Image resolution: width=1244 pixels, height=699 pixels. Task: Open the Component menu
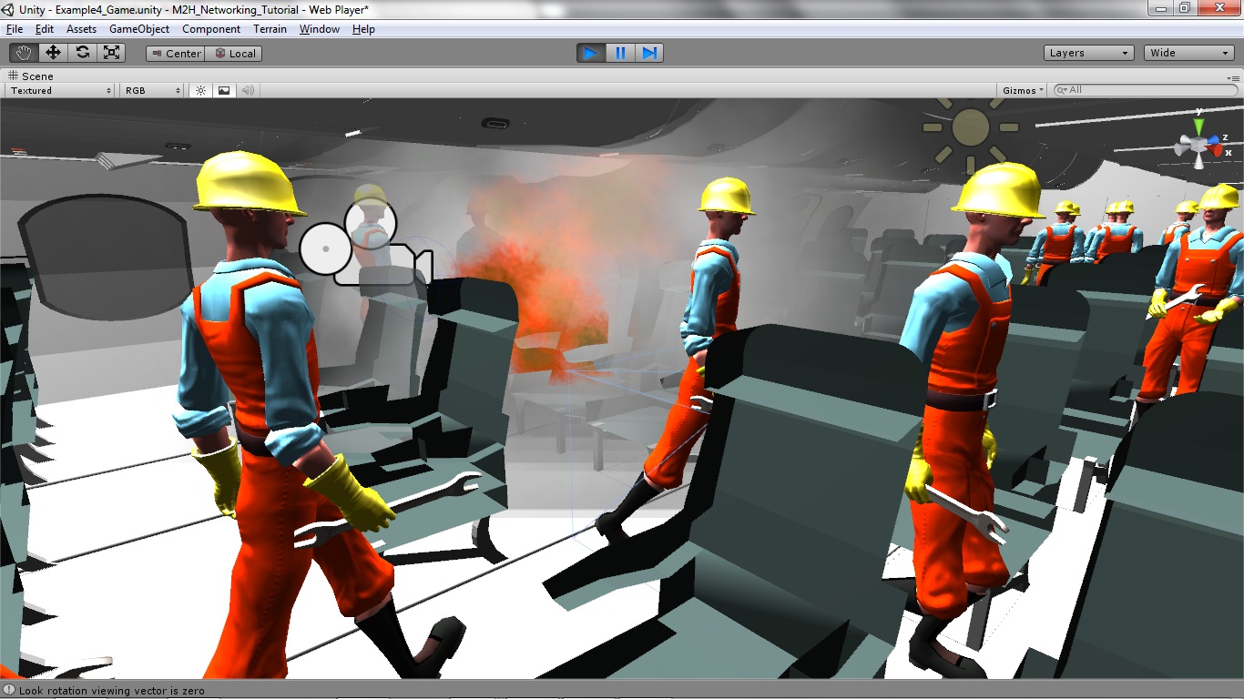click(x=211, y=29)
